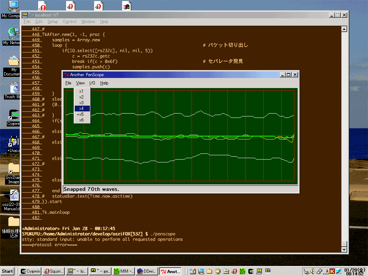
Task: Open the My Network desktop icon
Action: coord(14,34)
